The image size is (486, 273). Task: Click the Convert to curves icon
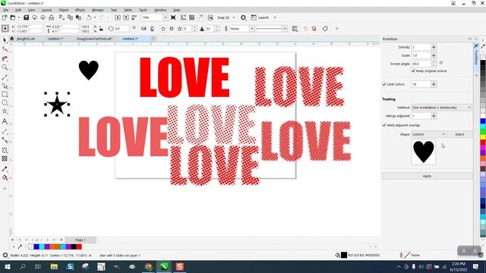[325, 29]
